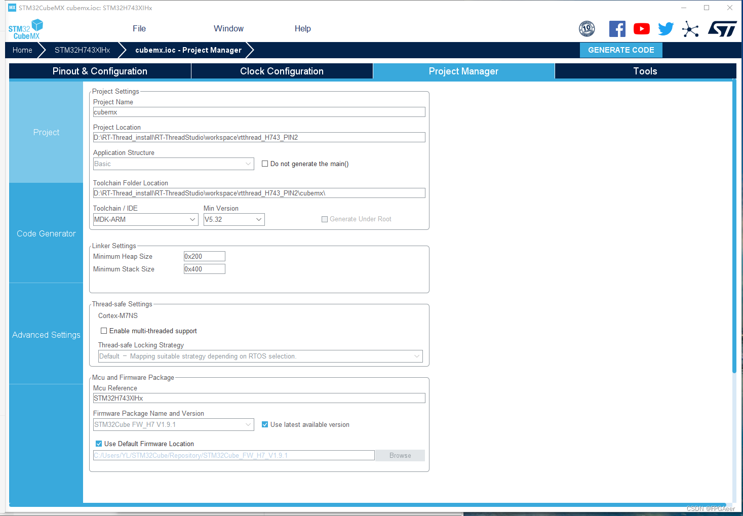The height and width of the screenshot is (516, 743).
Task: Uncheck Use latest available version
Action: pos(265,424)
